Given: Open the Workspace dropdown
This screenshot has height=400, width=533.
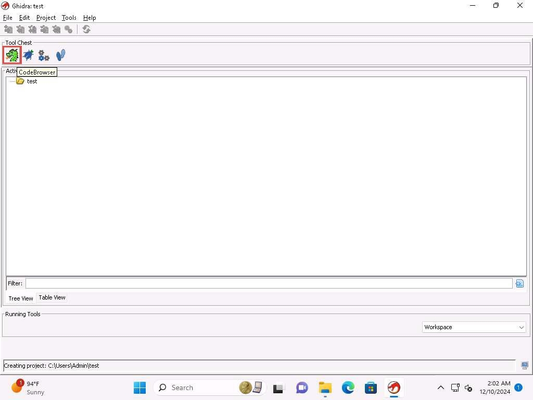Looking at the screenshot, I should [x=474, y=327].
